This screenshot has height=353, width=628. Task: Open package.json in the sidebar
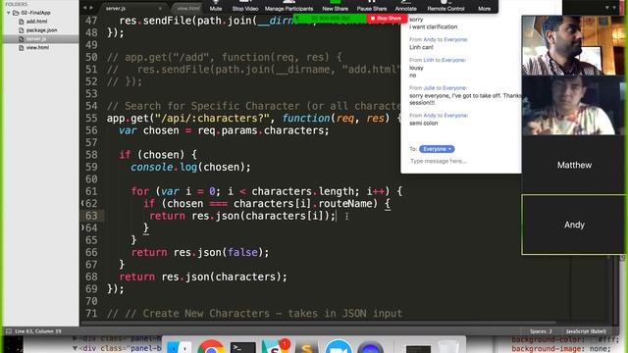point(41,30)
